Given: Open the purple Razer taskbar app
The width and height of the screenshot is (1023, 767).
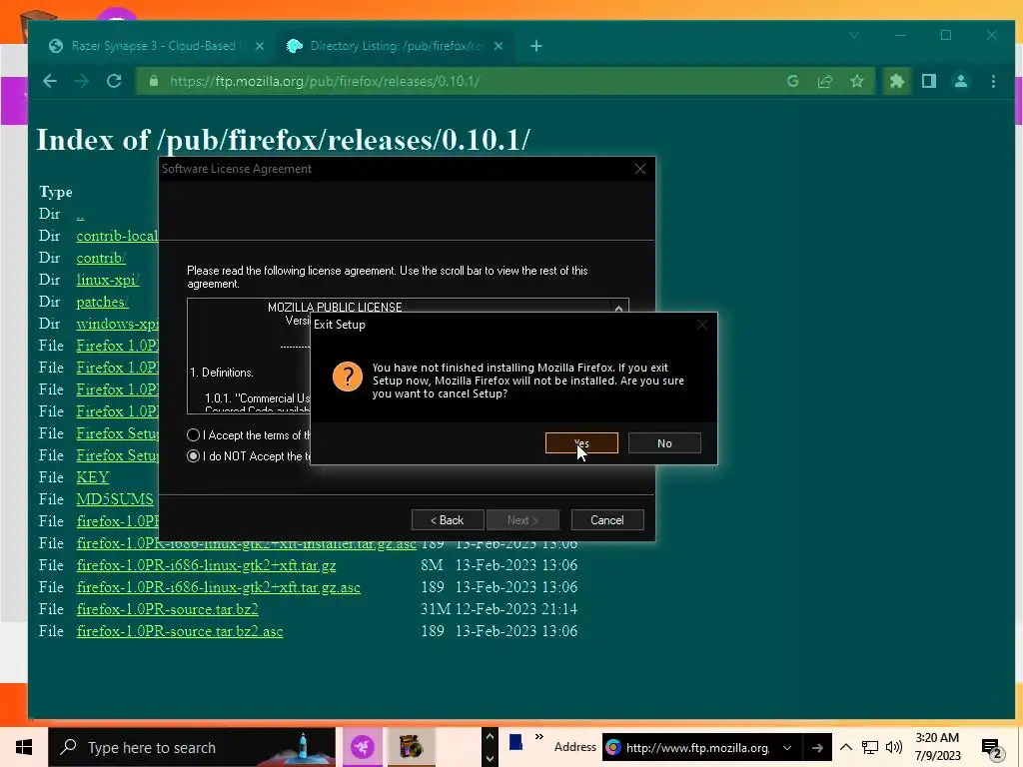Looking at the screenshot, I should click(362, 747).
